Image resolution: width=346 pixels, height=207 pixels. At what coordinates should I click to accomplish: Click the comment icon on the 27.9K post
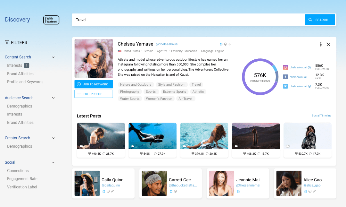click(x=155, y=153)
